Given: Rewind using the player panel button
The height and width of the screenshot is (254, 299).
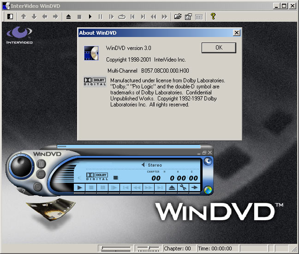Looking at the screenshot, I should pos(137,188).
